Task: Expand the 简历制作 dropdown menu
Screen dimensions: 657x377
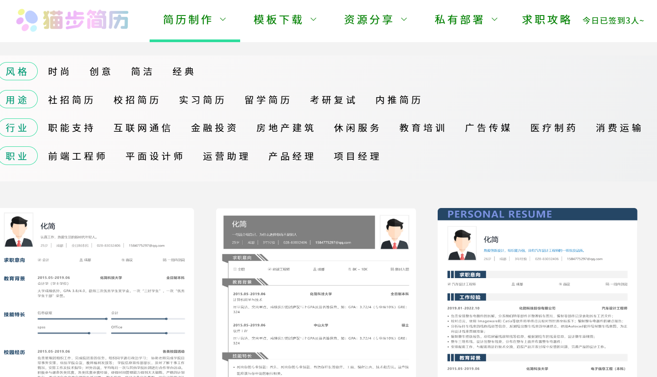Action: (x=194, y=20)
